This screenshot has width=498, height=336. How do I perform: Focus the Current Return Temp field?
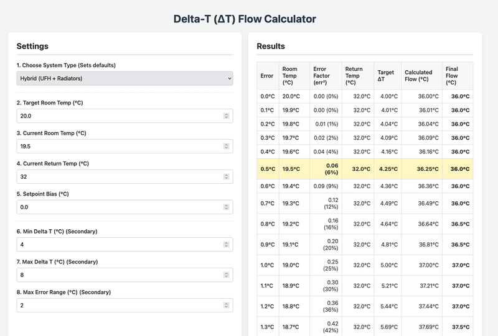coord(118,176)
